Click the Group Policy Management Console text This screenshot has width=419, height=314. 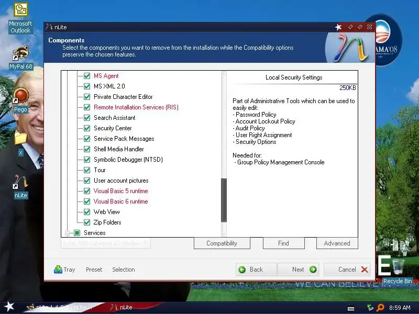tap(281, 162)
